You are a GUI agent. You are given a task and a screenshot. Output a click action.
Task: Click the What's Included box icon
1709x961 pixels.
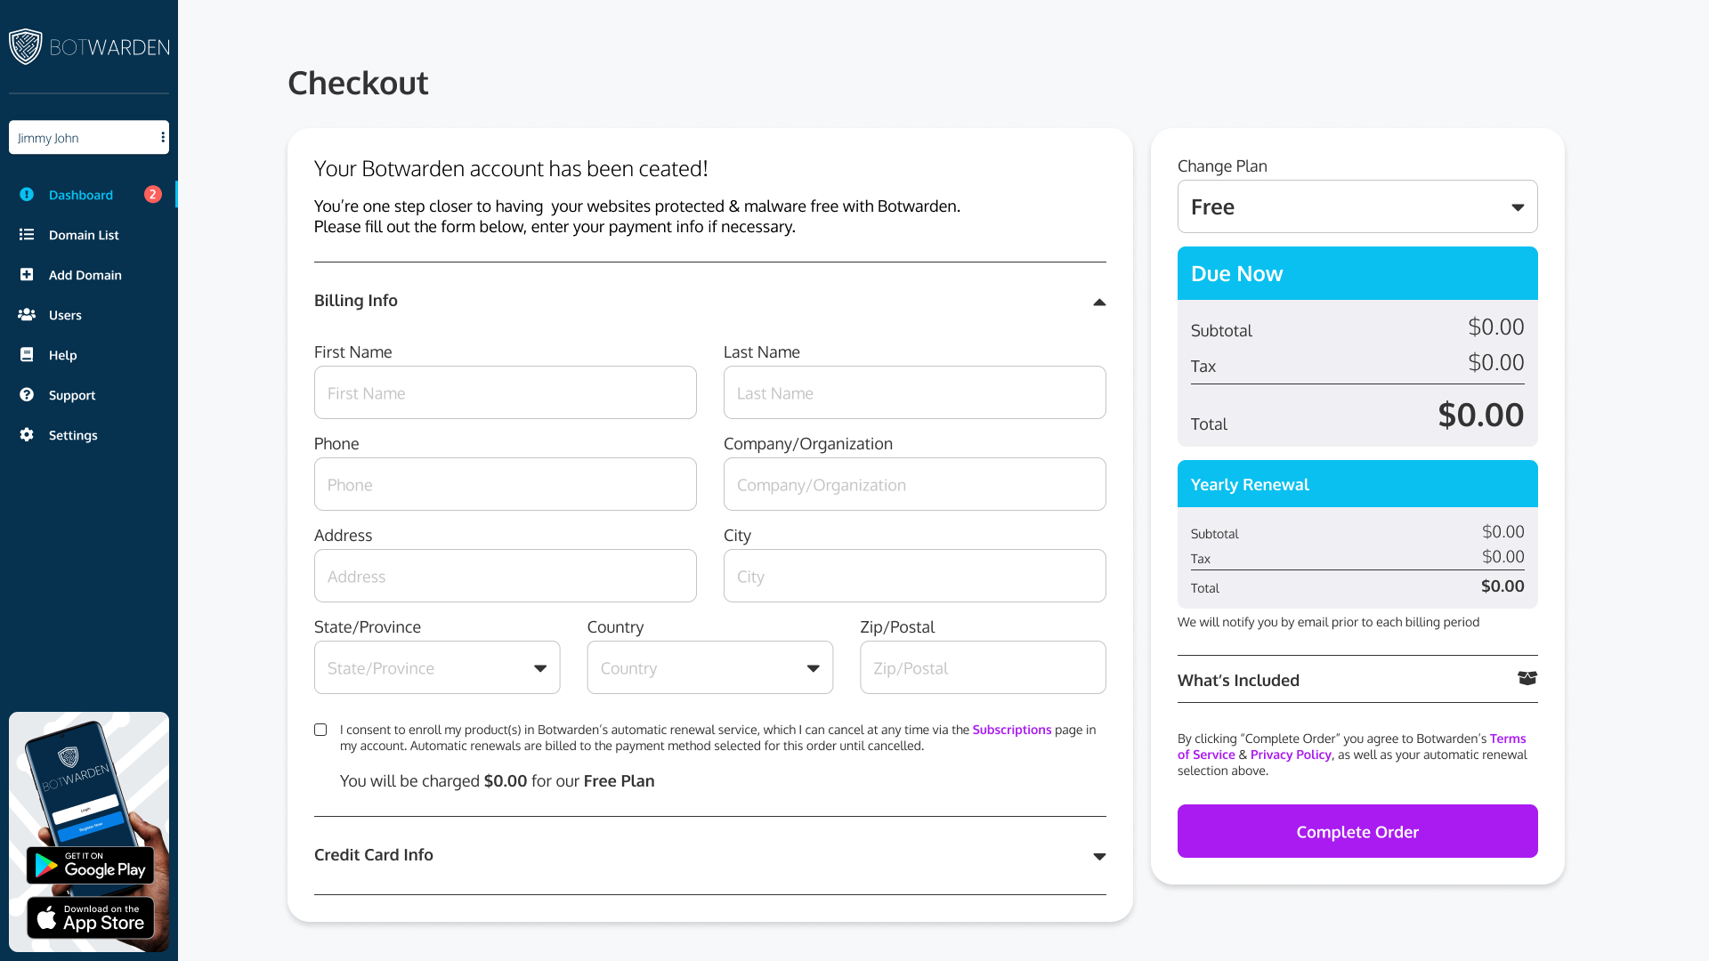point(1527,679)
